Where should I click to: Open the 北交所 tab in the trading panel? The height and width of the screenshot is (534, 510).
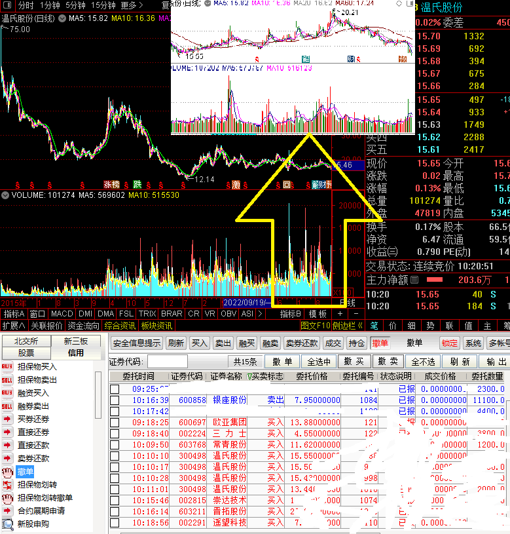[x=26, y=341]
